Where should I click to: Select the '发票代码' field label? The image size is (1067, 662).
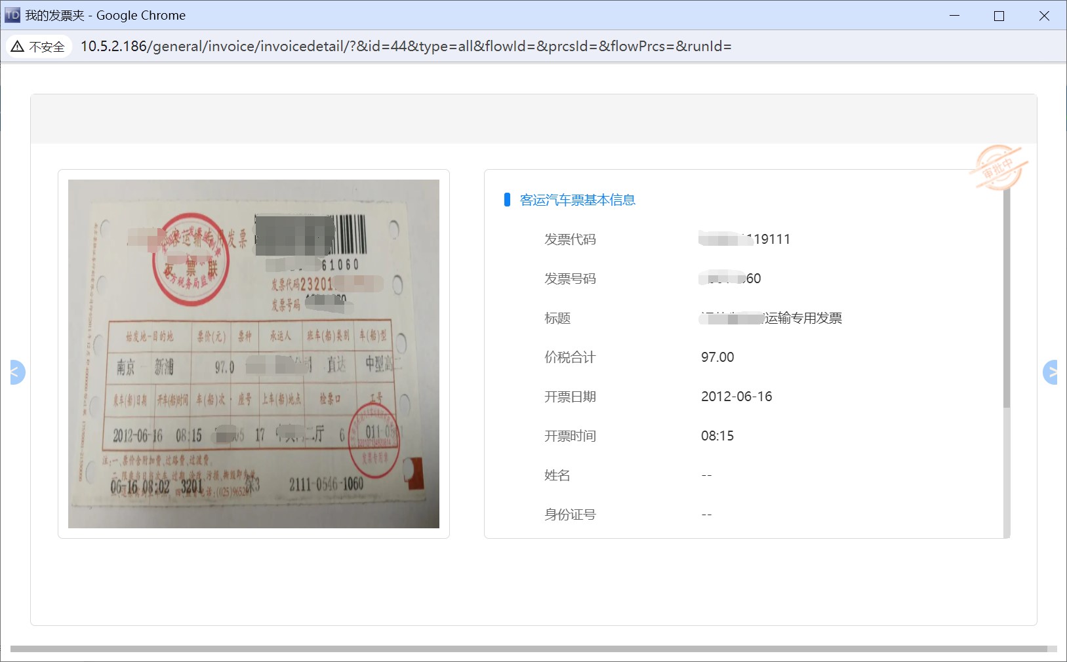(570, 239)
